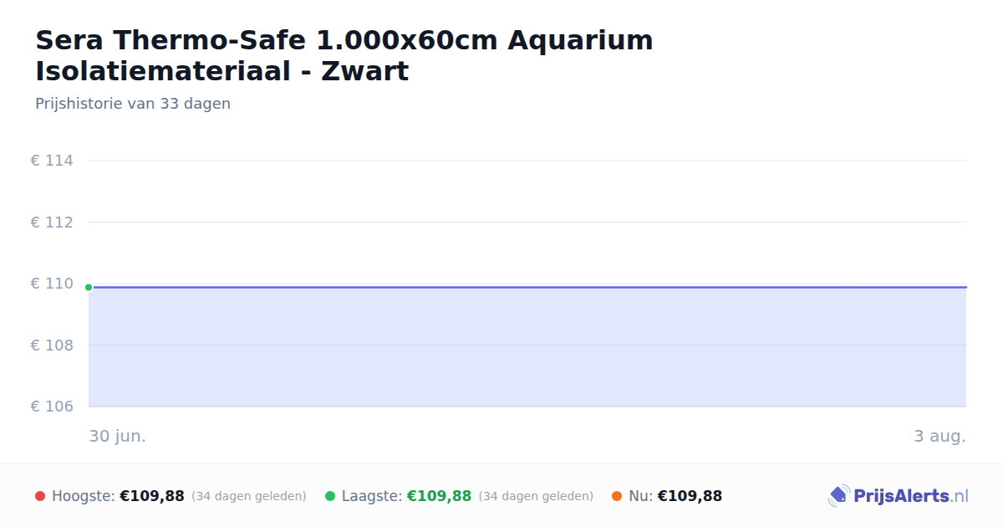Click the 3 aug. end date label
The image size is (1003, 527).
point(939,437)
